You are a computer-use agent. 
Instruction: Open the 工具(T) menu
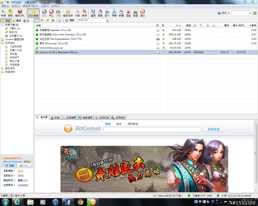click(x=45, y=6)
